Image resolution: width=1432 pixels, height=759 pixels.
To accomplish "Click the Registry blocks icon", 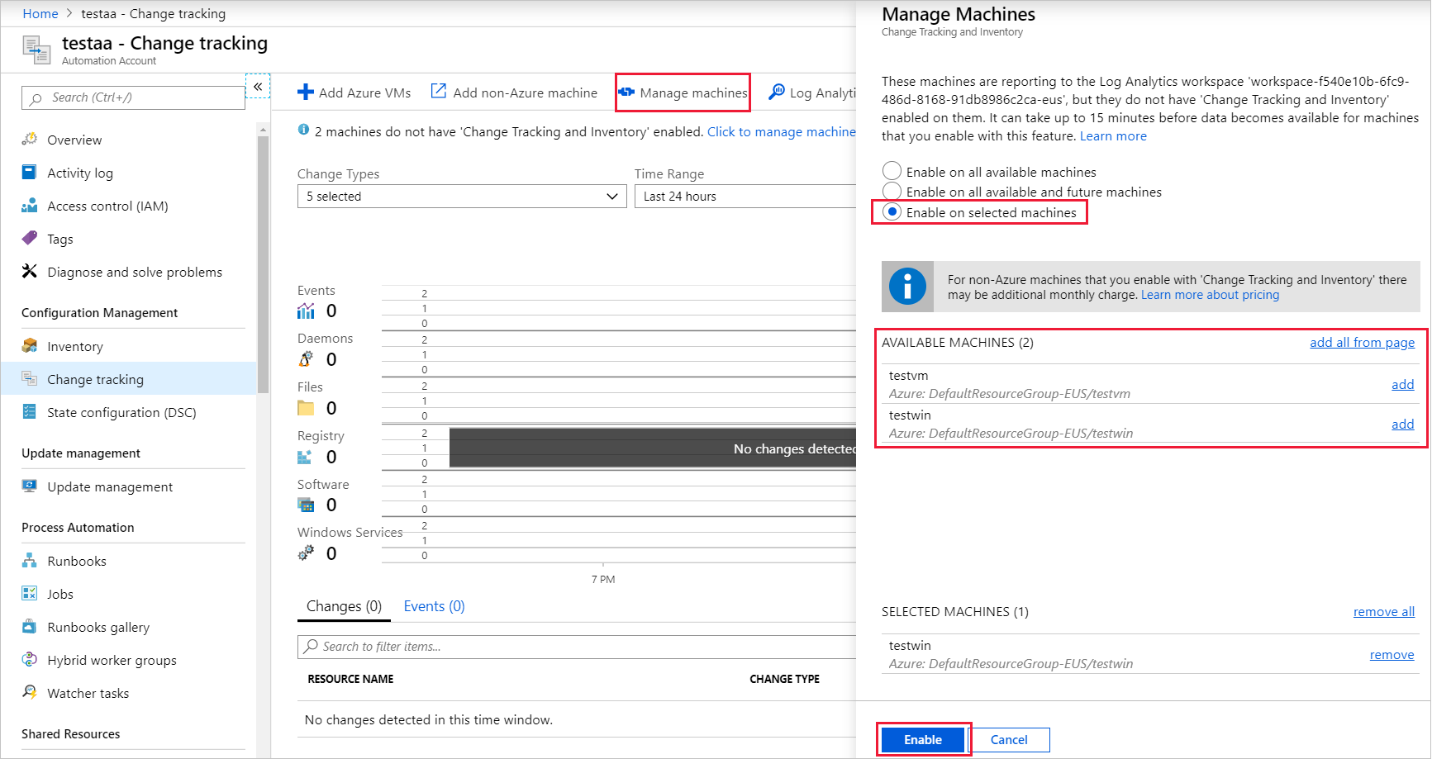I will [305, 456].
